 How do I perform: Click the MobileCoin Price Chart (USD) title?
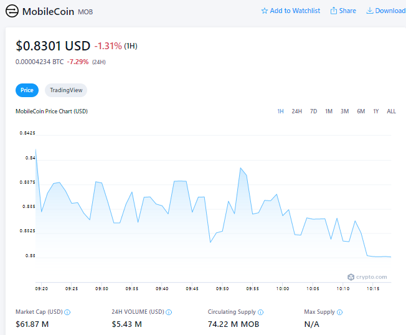52,111
